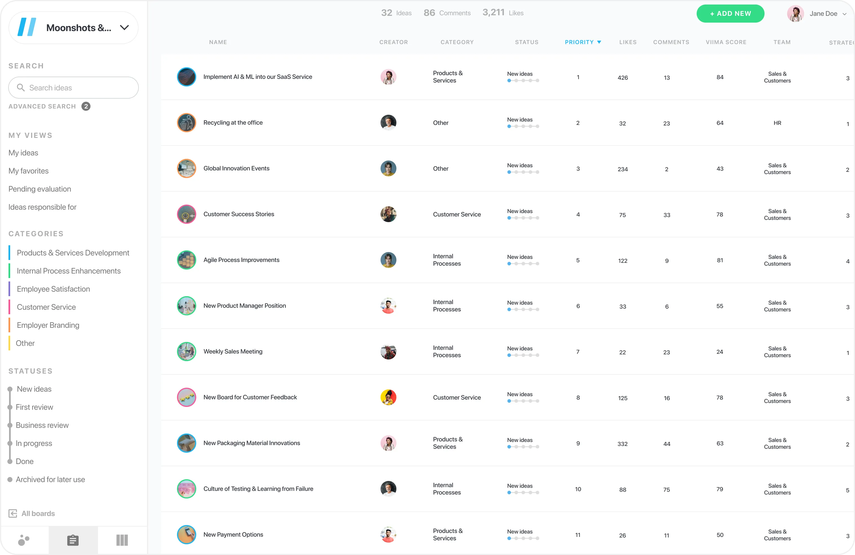Open All boards via the back arrow icon
The width and height of the screenshot is (855, 555).
click(13, 513)
